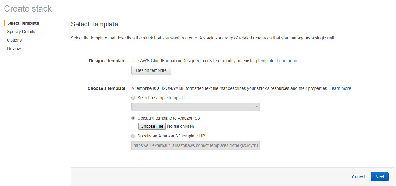The width and height of the screenshot is (396, 186).
Task: Jump to the Options step
Action: click(14, 40)
